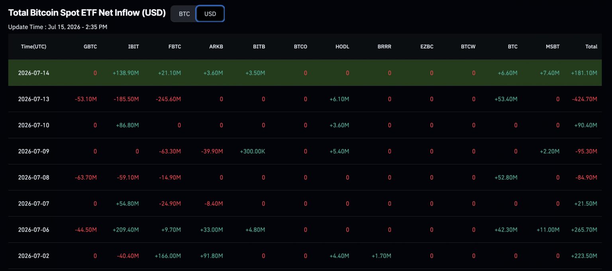The width and height of the screenshot is (612, 271).
Task: Click the +138.90M IBIT inflow cell
Action: click(x=126, y=73)
